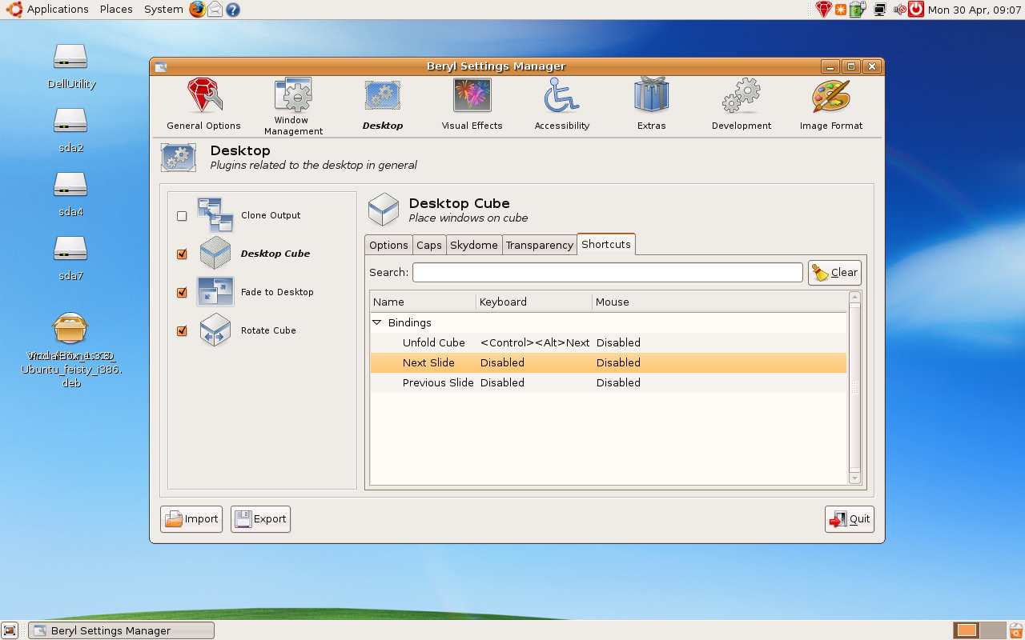
Task: Select the Next Slide binding row
Action: click(608, 362)
